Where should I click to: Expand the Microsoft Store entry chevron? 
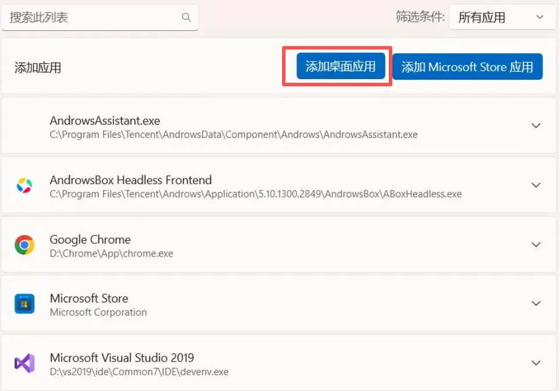[x=536, y=304]
